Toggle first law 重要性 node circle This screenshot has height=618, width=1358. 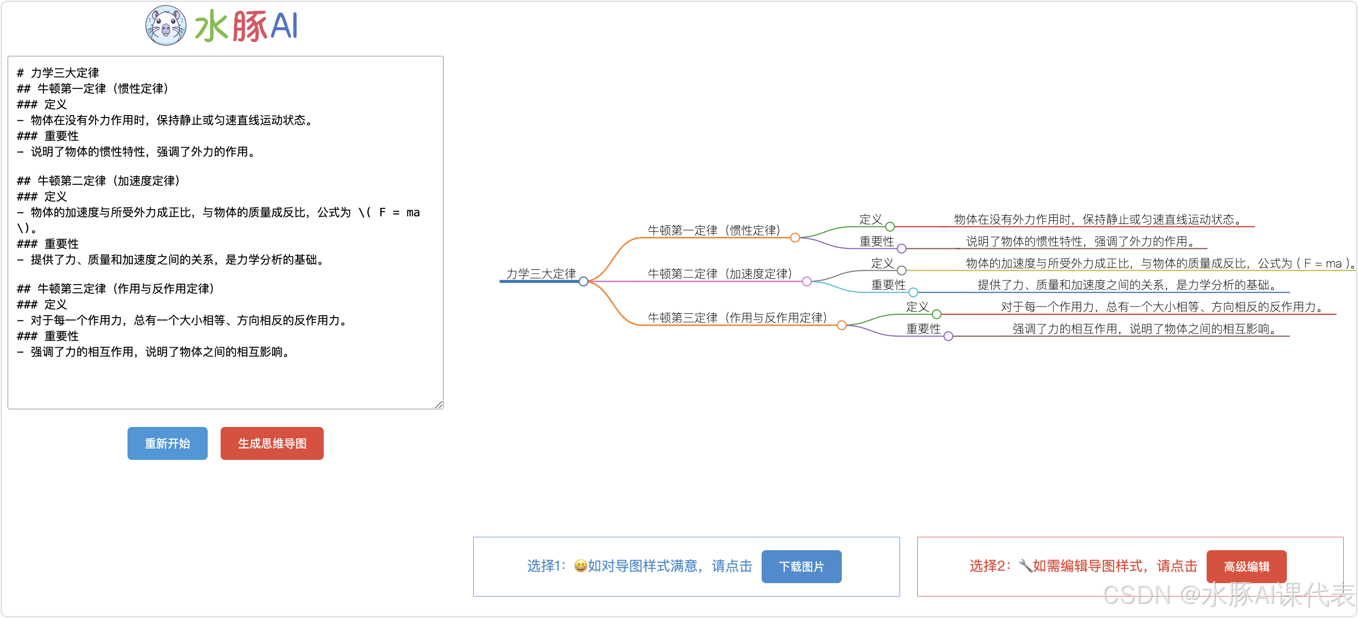point(902,248)
